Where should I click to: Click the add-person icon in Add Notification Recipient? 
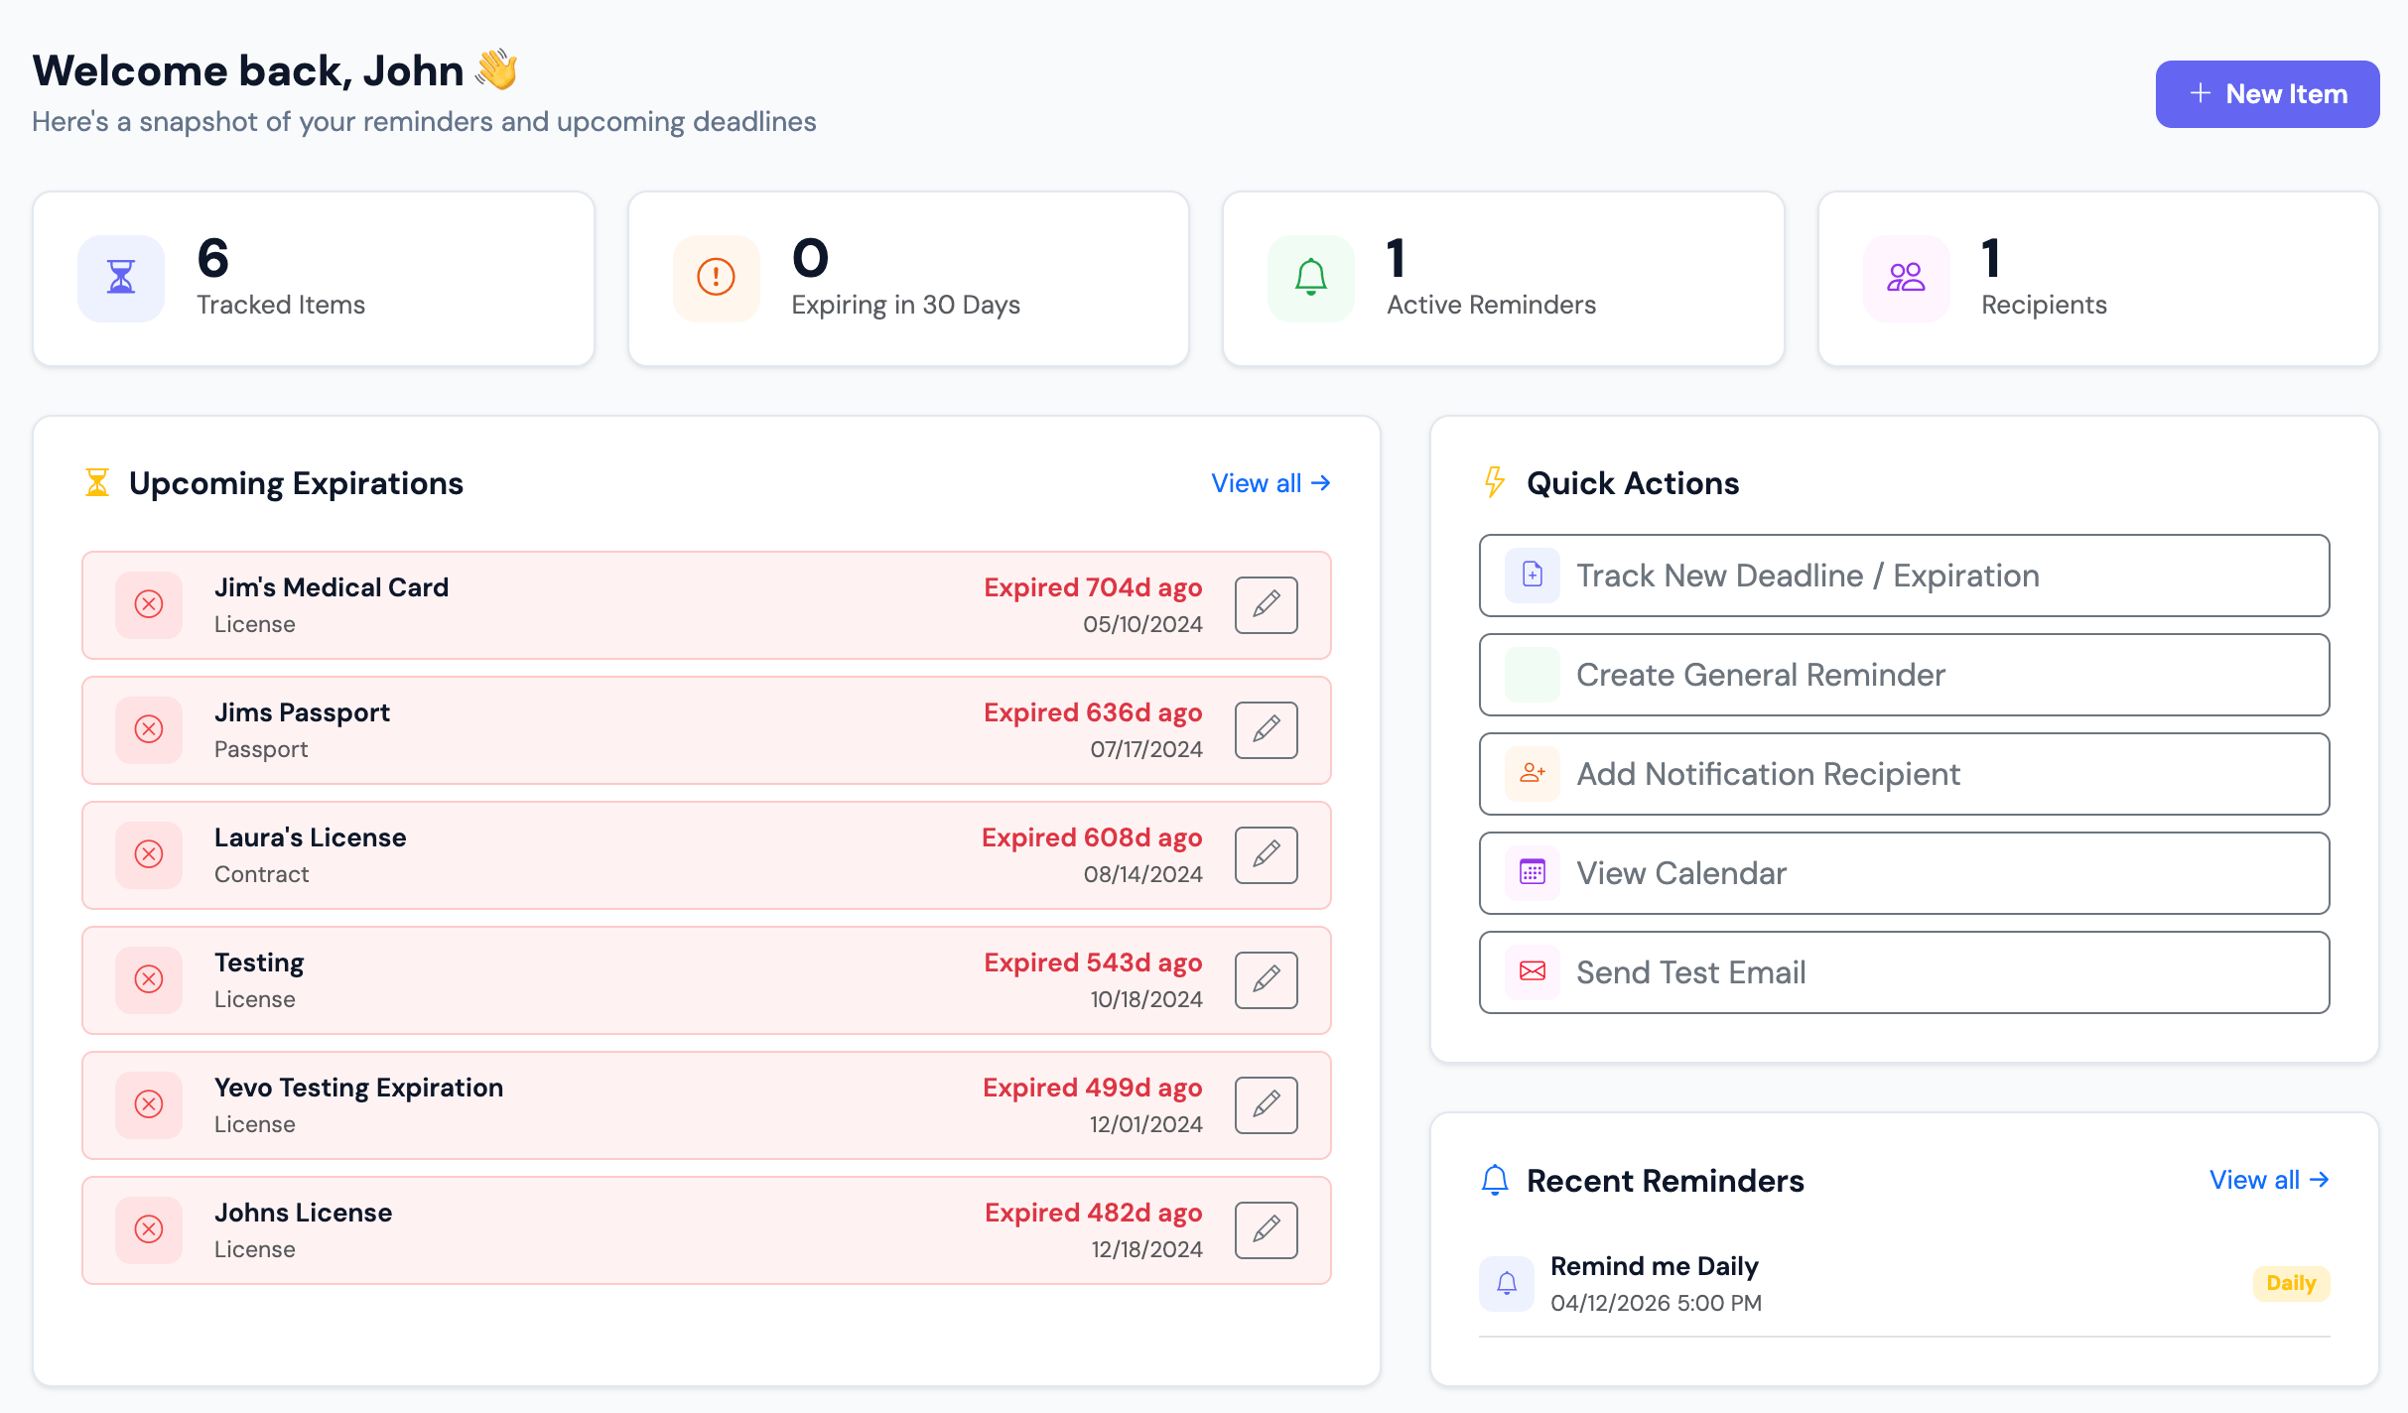pyautogui.click(x=1533, y=774)
